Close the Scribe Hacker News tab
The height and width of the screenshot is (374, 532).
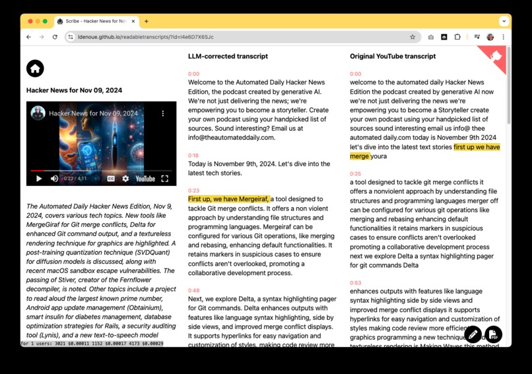pyautogui.click(x=133, y=21)
